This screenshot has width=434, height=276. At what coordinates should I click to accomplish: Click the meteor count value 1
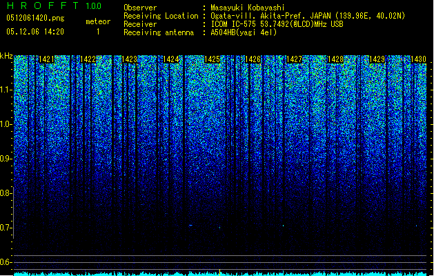coord(98,32)
